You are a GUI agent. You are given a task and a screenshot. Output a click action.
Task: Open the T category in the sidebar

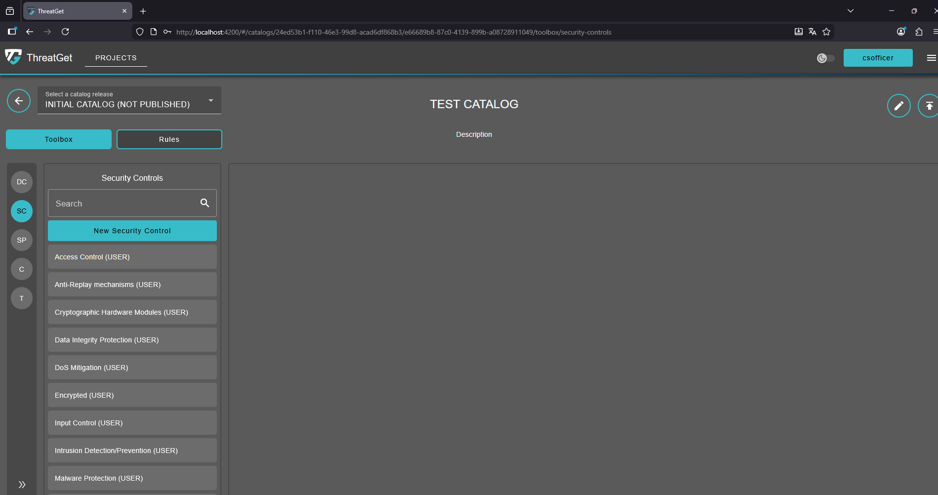pos(21,298)
